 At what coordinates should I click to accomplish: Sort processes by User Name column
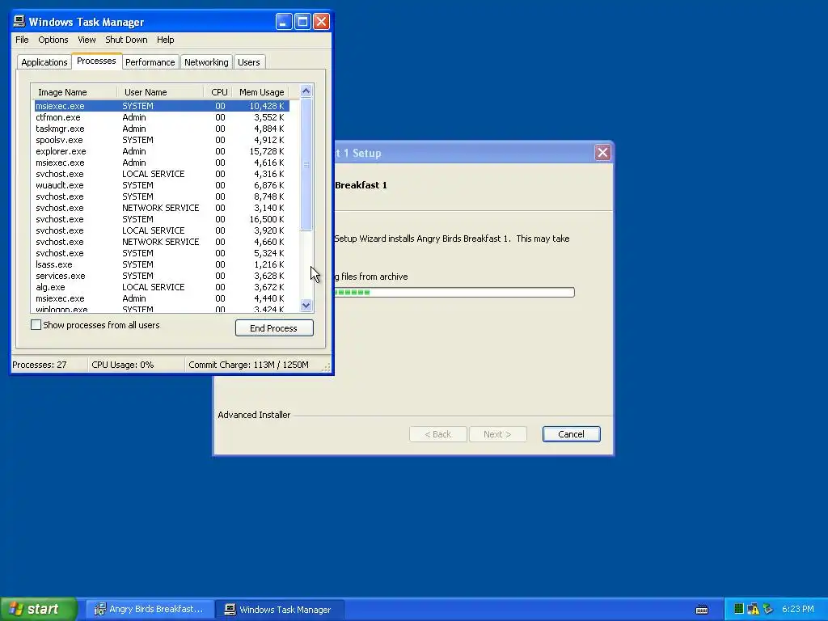[160, 92]
